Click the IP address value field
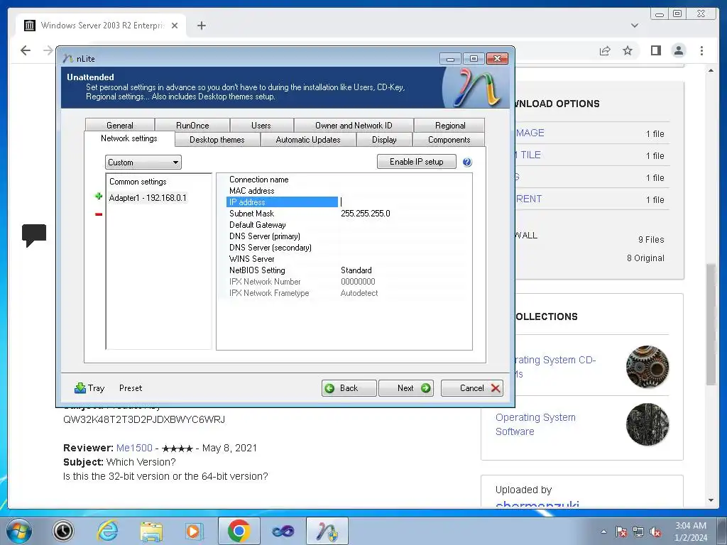727x545 pixels. 404,202
